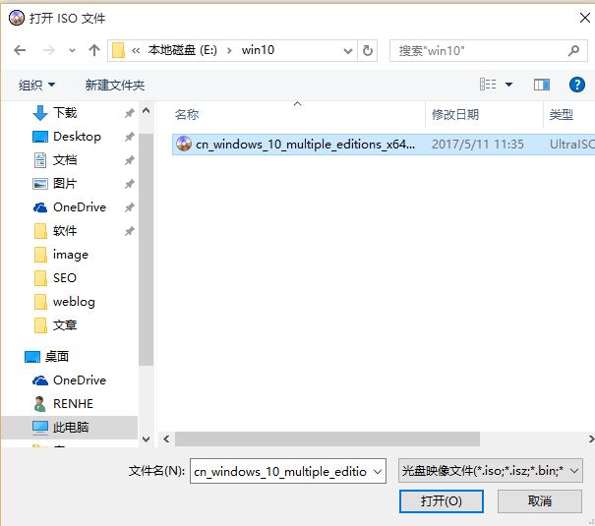
Task: Select cn_windows_10_multiple_editions_x64 ISO file
Action: pos(384,145)
